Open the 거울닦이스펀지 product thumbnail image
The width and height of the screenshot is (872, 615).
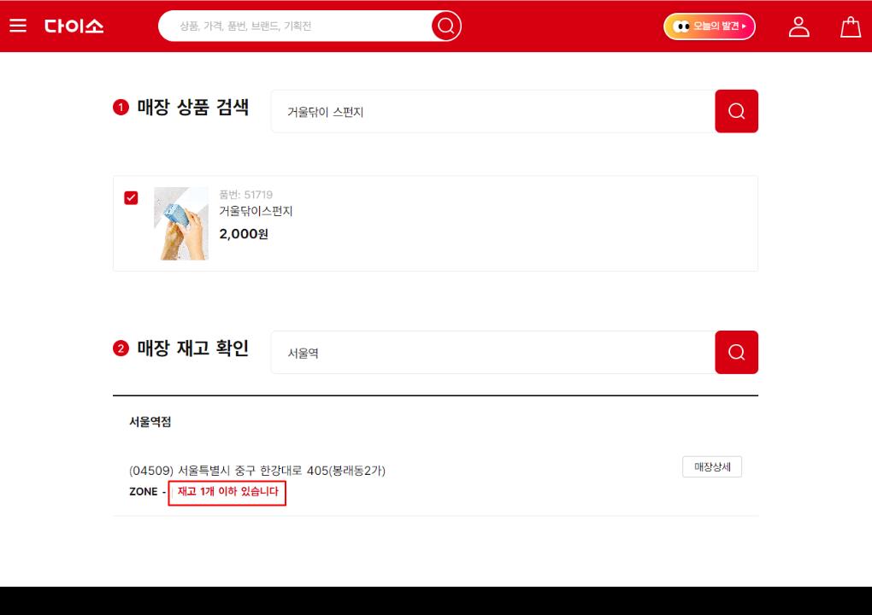point(180,223)
